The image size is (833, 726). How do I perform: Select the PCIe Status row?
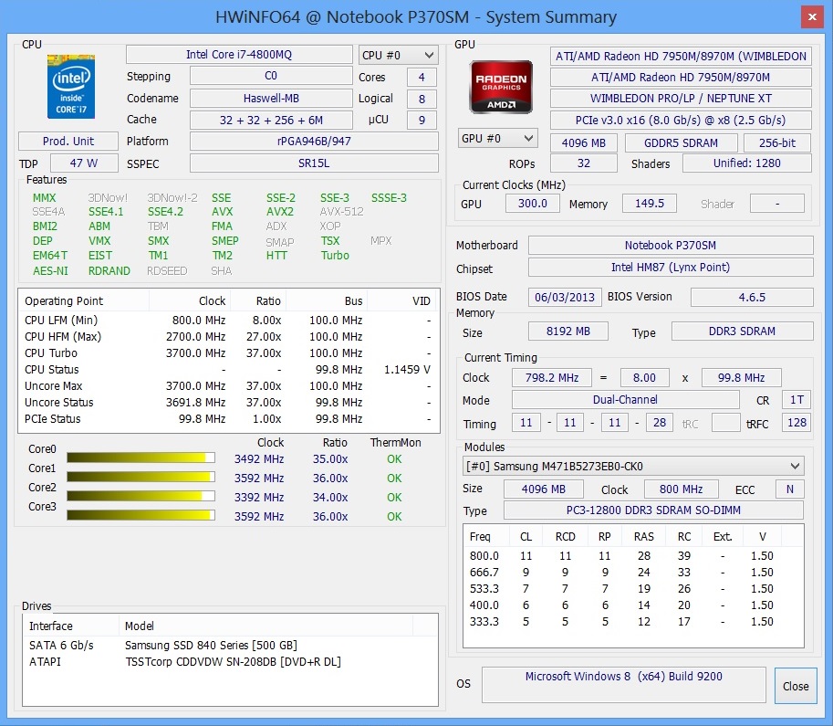point(228,419)
